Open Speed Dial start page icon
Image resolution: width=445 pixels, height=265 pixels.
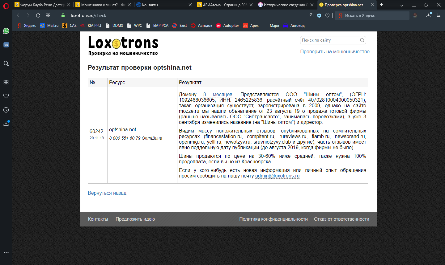(x=48, y=15)
